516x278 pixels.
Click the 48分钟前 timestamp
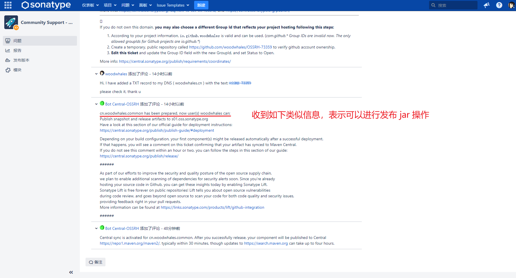pos(172,228)
